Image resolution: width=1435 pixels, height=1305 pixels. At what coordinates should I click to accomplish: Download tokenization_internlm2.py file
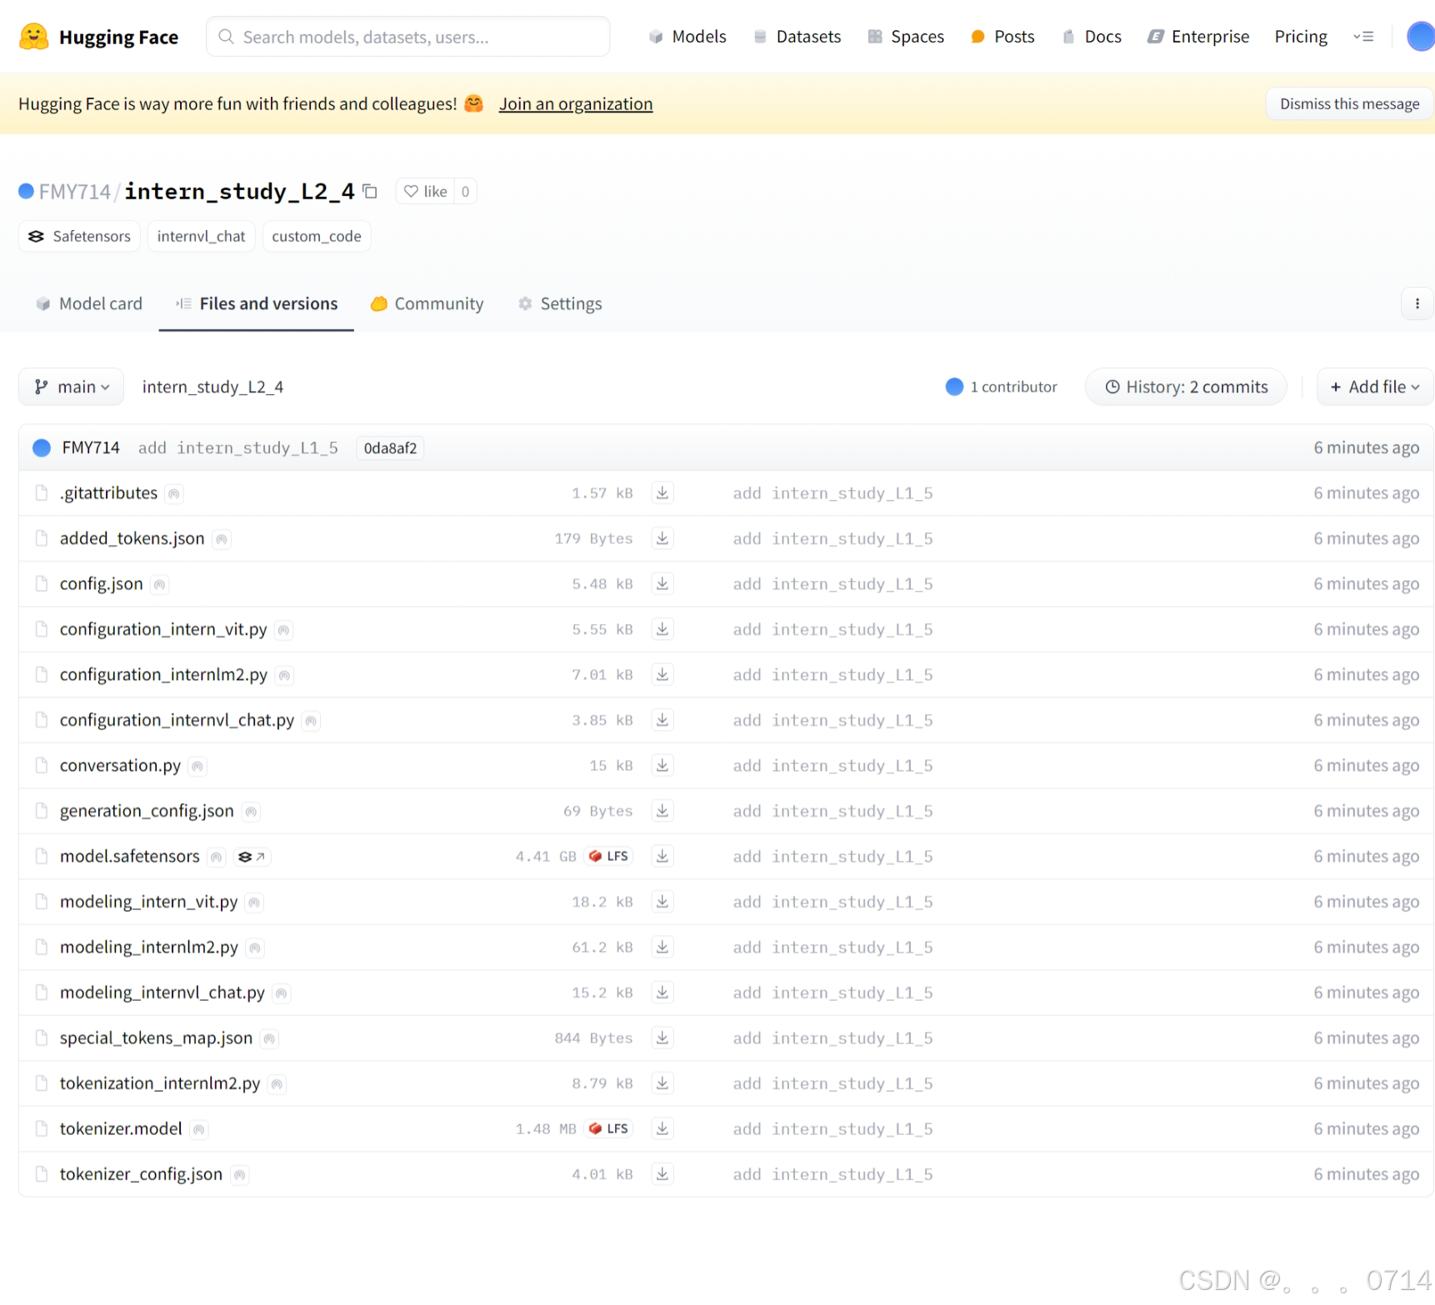(662, 1083)
